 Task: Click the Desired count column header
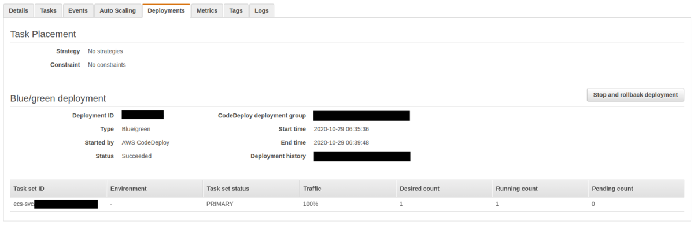click(x=445, y=189)
